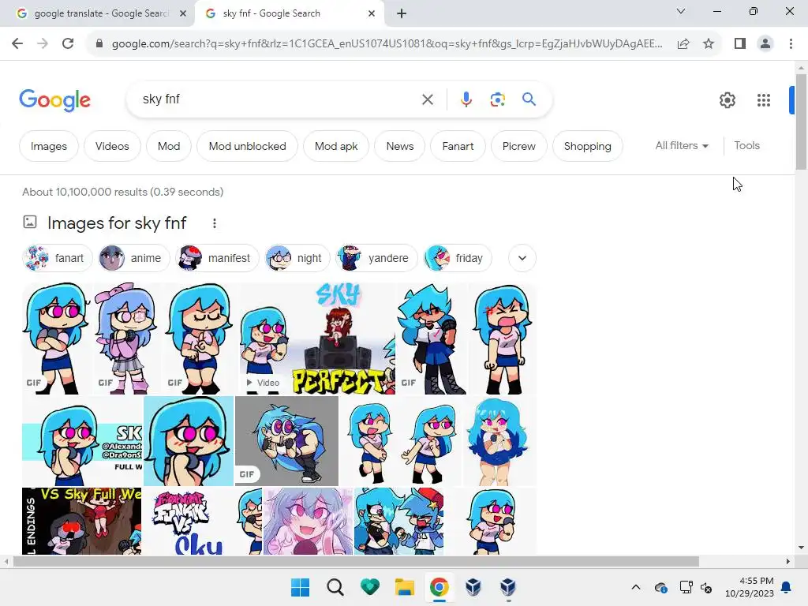Go to the Google homepage logo
This screenshot has width=808, height=606.
coord(54,100)
